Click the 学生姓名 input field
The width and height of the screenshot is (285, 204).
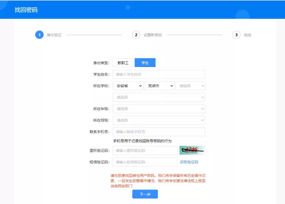[159, 74]
